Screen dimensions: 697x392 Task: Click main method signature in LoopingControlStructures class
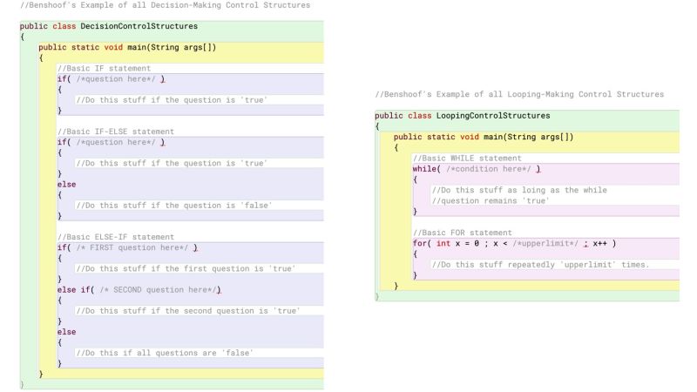tap(484, 137)
